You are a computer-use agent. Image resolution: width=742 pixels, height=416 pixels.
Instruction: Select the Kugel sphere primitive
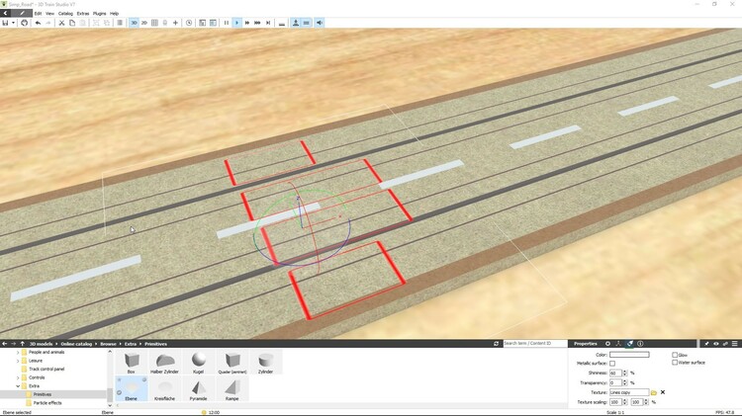pos(198,363)
